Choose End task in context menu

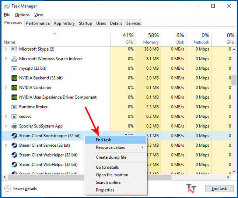pos(116,140)
